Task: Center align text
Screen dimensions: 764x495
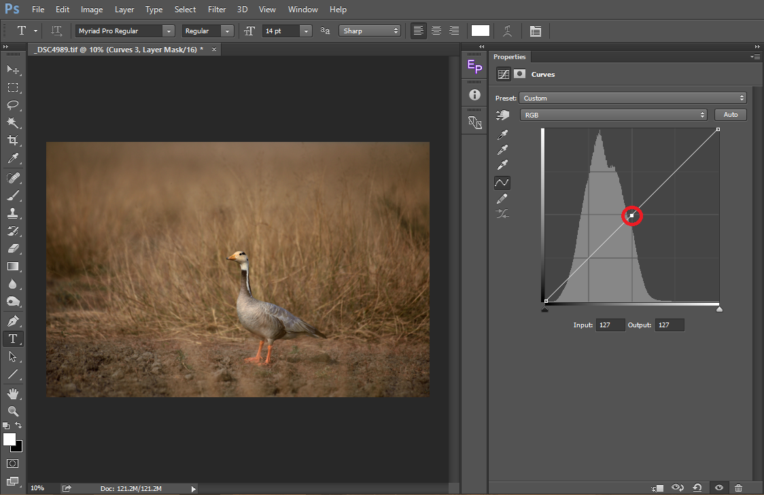Action: click(436, 31)
